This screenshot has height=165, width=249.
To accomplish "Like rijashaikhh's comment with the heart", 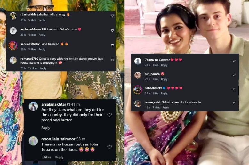I will click(112, 16).
